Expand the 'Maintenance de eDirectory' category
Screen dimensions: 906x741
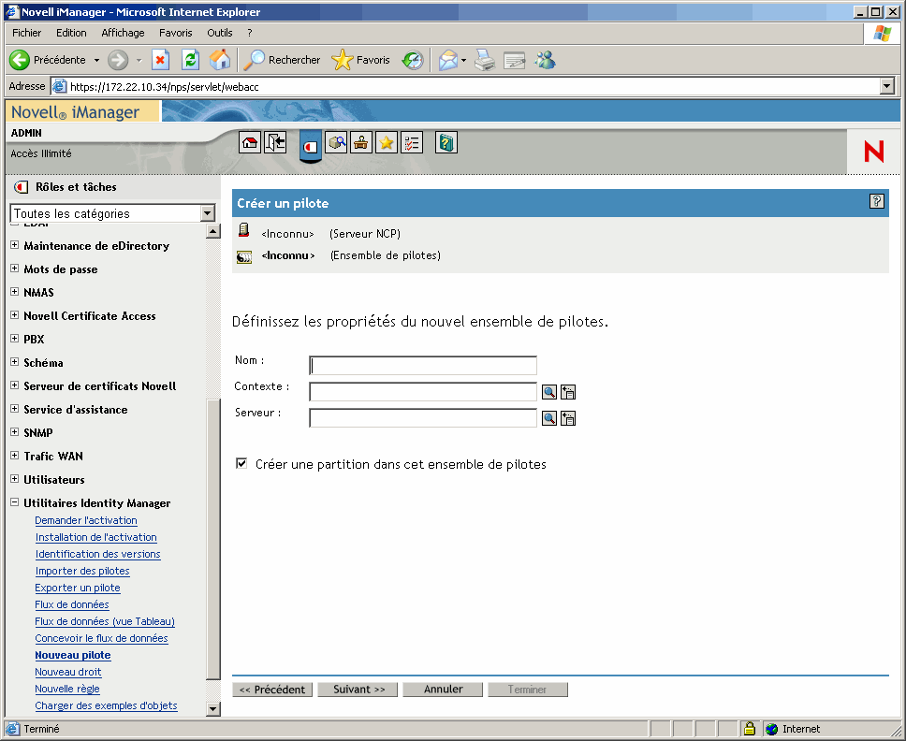(x=14, y=246)
